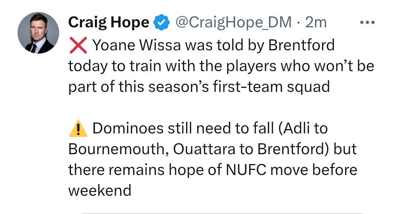
Task: Open the three-dot more options menu
Action: (367, 23)
